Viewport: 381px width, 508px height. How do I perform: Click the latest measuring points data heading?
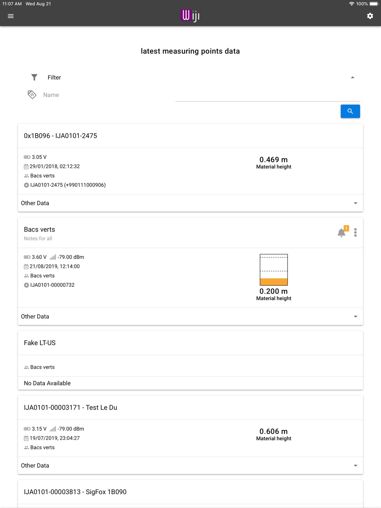tap(190, 51)
